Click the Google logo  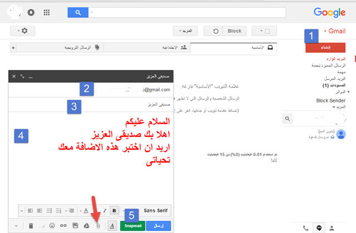[x=329, y=12]
